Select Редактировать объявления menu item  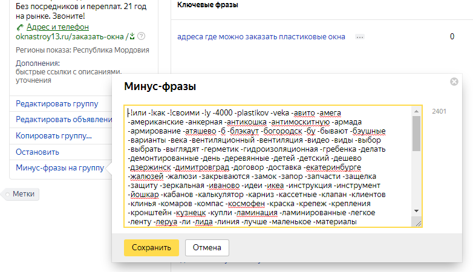click(64, 120)
